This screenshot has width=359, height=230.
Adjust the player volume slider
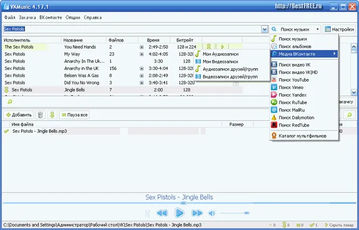[236, 213]
